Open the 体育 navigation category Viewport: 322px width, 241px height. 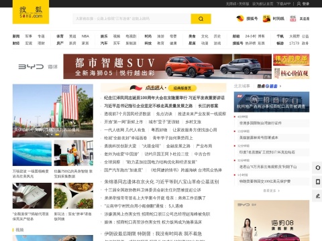60,36
